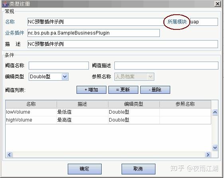Open the disabled 参照名称 人员档案 dropdown
This screenshot has height=178, width=224.
tap(134, 77)
